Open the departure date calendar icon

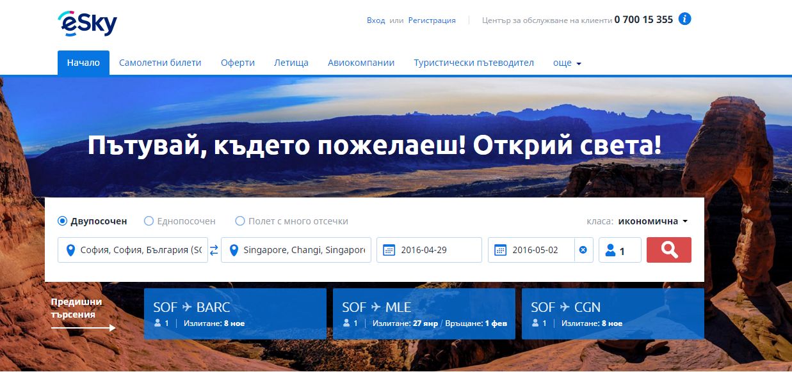pos(389,250)
